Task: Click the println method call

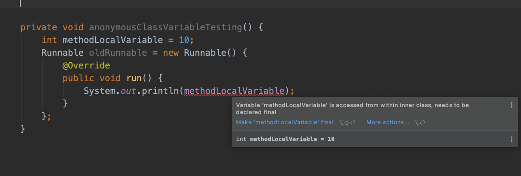Action: [x=160, y=91]
